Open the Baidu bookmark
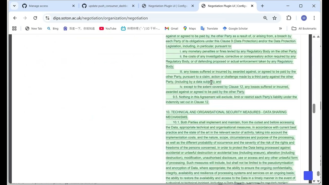329x185 pixels. (x=79, y=29)
